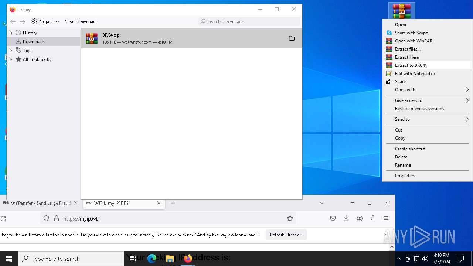Expand Give access to submenu

(427, 100)
